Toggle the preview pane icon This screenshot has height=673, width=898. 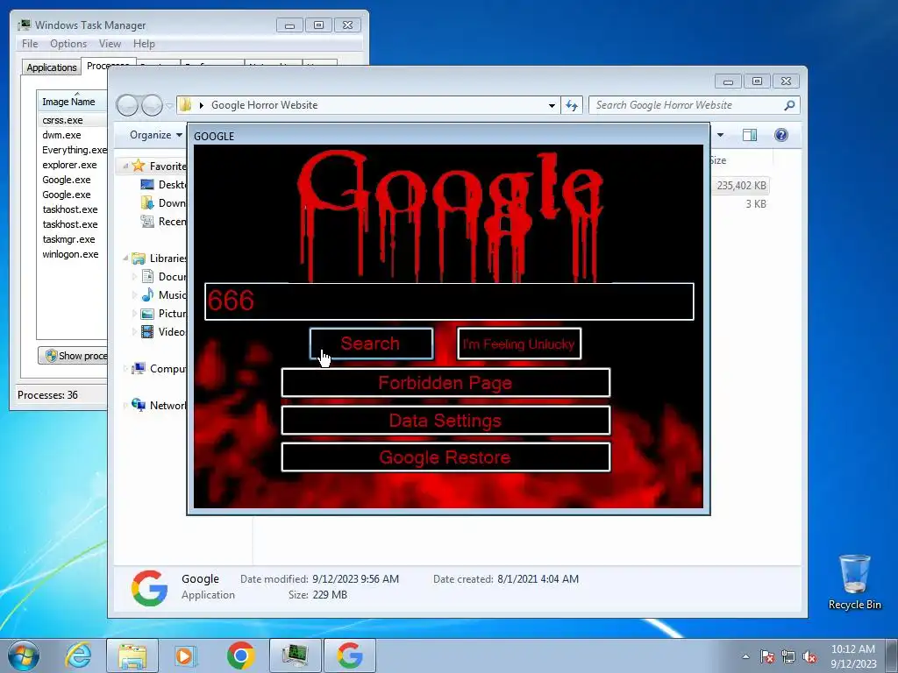point(750,135)
